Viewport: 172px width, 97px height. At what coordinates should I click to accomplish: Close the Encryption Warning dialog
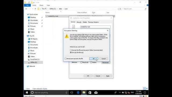(x=107, y=30)
